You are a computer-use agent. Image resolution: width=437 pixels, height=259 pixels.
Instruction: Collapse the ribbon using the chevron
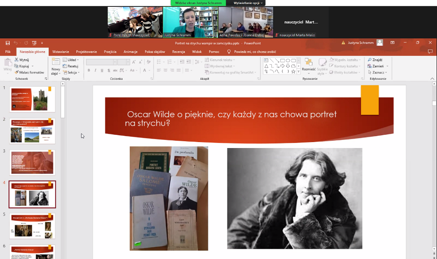[x=432, y=79]
